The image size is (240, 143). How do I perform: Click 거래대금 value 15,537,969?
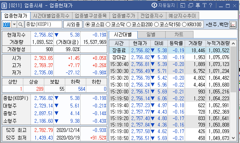pyautogui.click(x=95, y=42)
